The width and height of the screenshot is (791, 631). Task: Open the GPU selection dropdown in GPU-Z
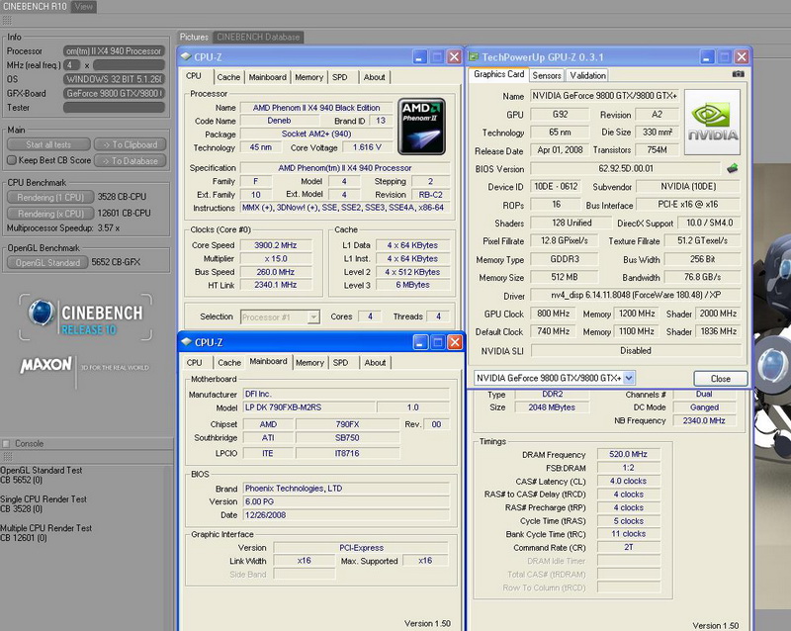tap(629, 378)
